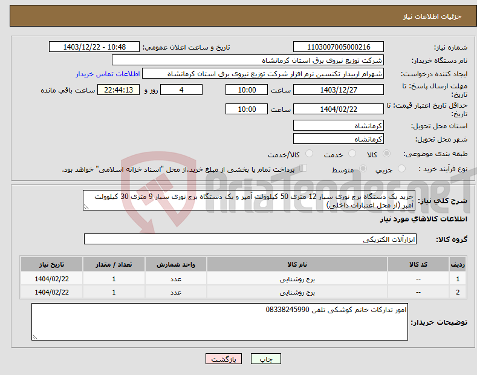477x375 pixels.
Task: Click the response deadline hour field
Action: (247, 90)
